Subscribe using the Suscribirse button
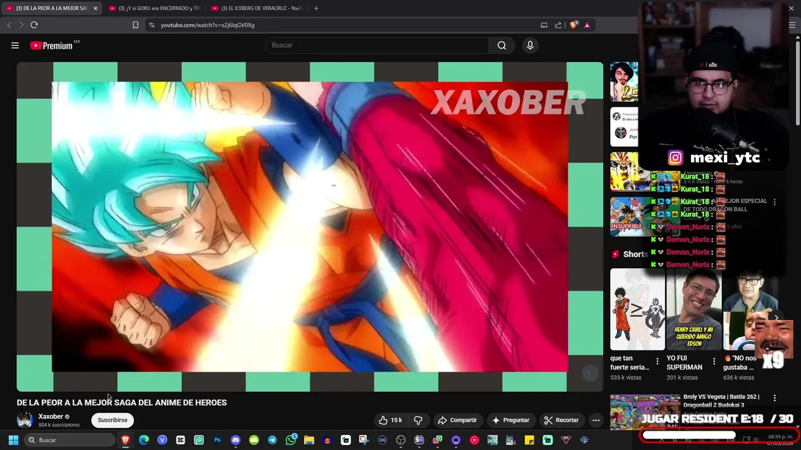 (x=113, y=420)
